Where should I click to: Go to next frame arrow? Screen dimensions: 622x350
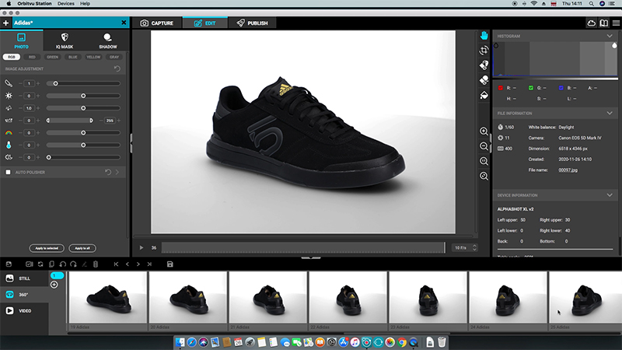[x=138, y=264]
